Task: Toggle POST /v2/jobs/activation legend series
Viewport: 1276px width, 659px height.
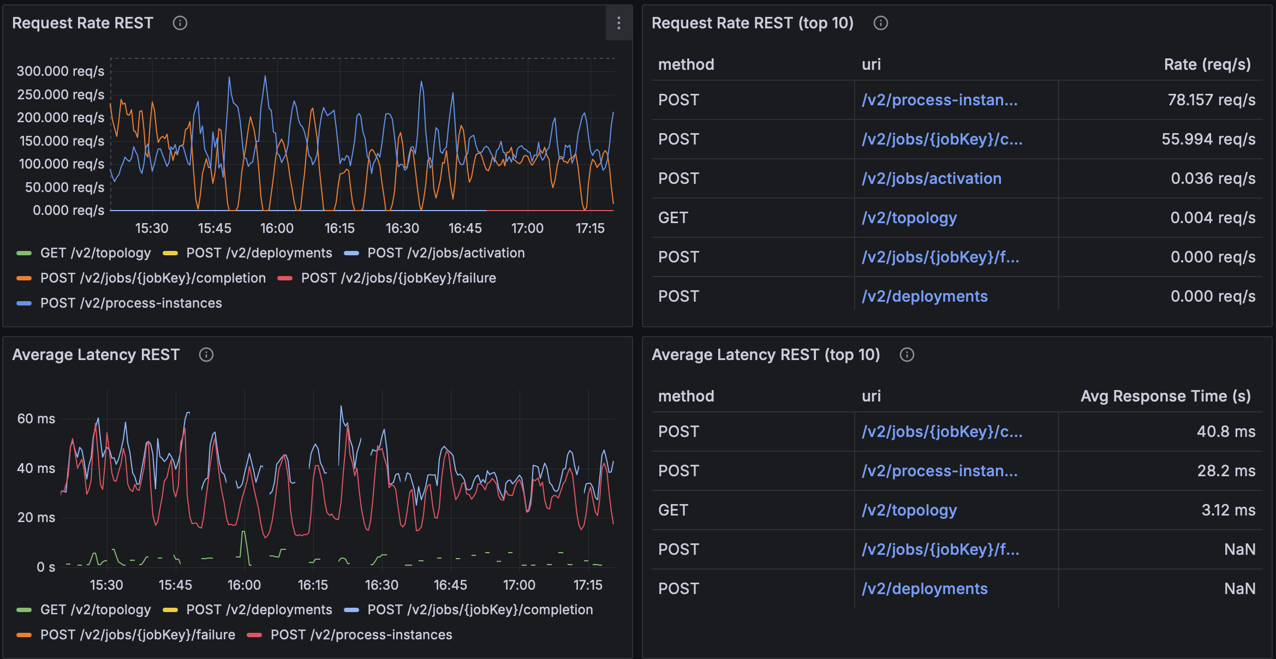Action: [x=445, y=253]
